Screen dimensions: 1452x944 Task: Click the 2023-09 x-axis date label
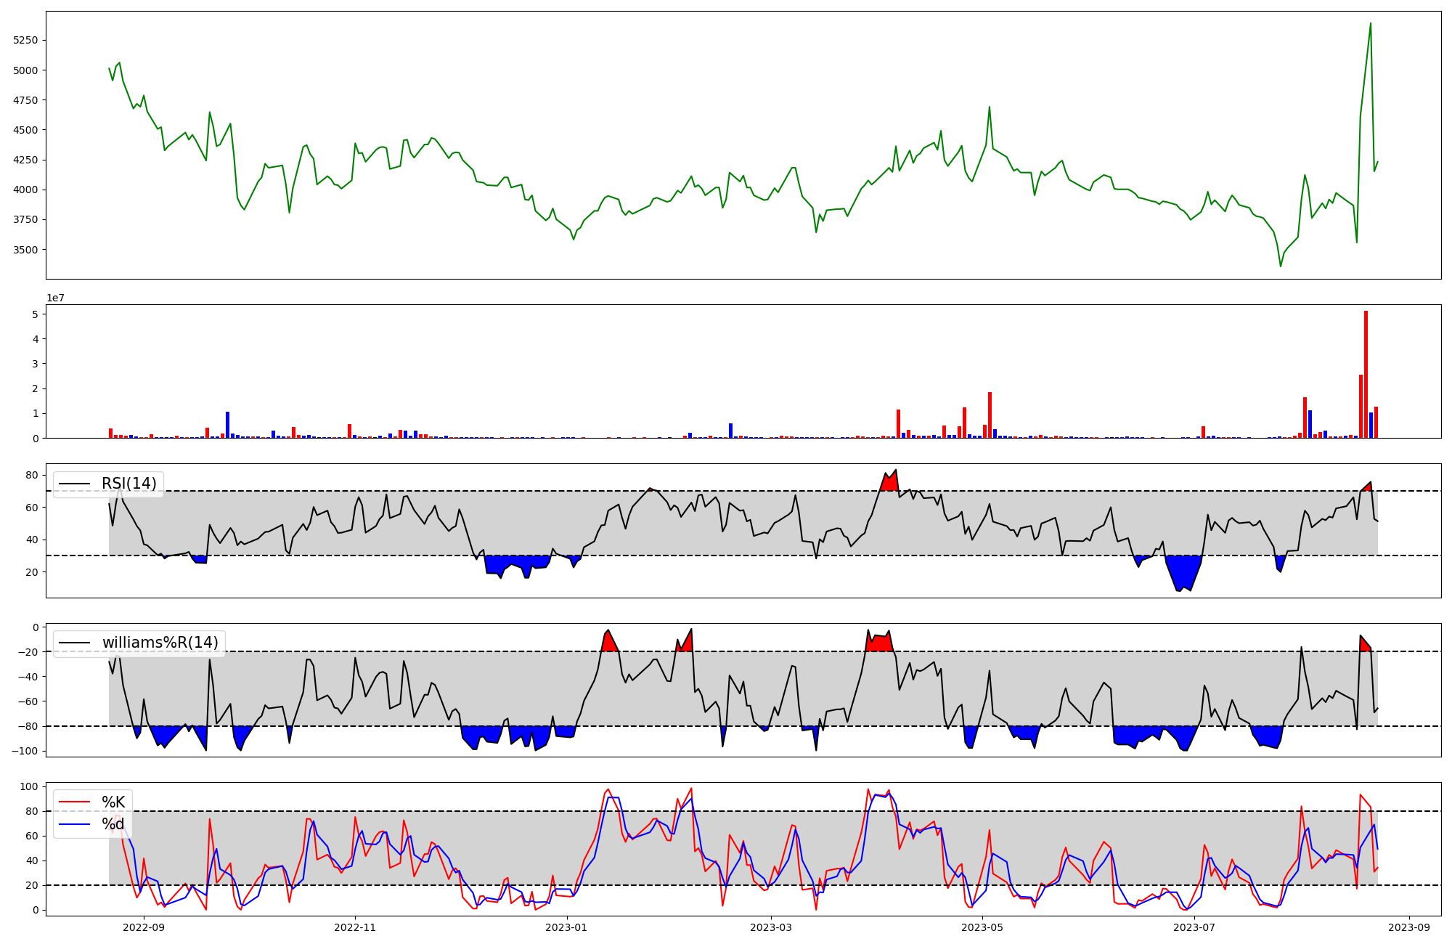1410,927
